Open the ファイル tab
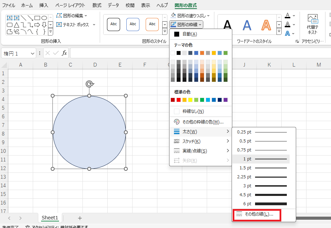Screen dimensions: 331x228 pyautogui.click(x=9, y=5)
